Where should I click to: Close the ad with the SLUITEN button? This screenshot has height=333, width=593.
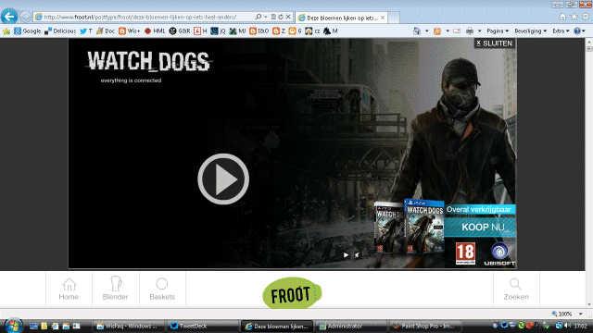(x=495, y=43)
